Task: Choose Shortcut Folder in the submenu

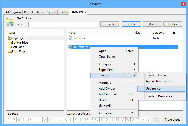Action: 161,75
